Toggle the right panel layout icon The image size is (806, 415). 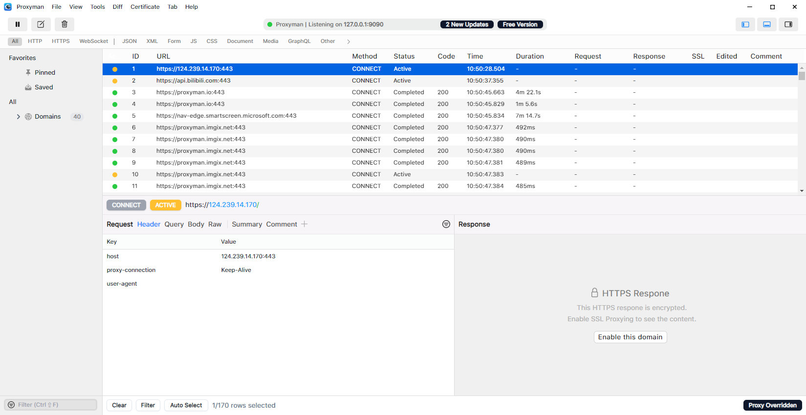pos(788,24)
